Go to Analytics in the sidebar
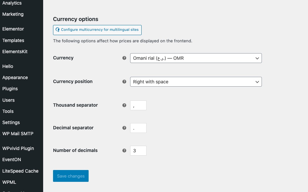 pyautogui.click(x=12, y=3)
